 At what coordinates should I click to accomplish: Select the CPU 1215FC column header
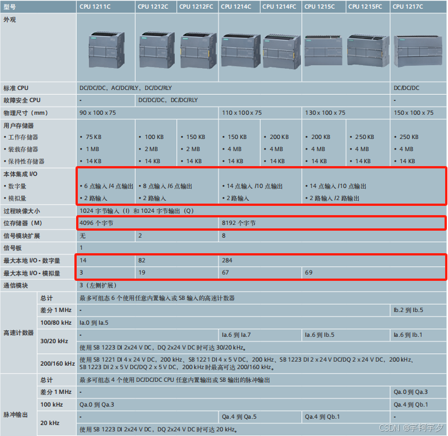coord(368,6)
